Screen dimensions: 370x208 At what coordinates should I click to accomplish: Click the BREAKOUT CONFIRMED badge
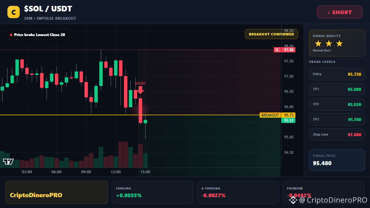point(271,34)
